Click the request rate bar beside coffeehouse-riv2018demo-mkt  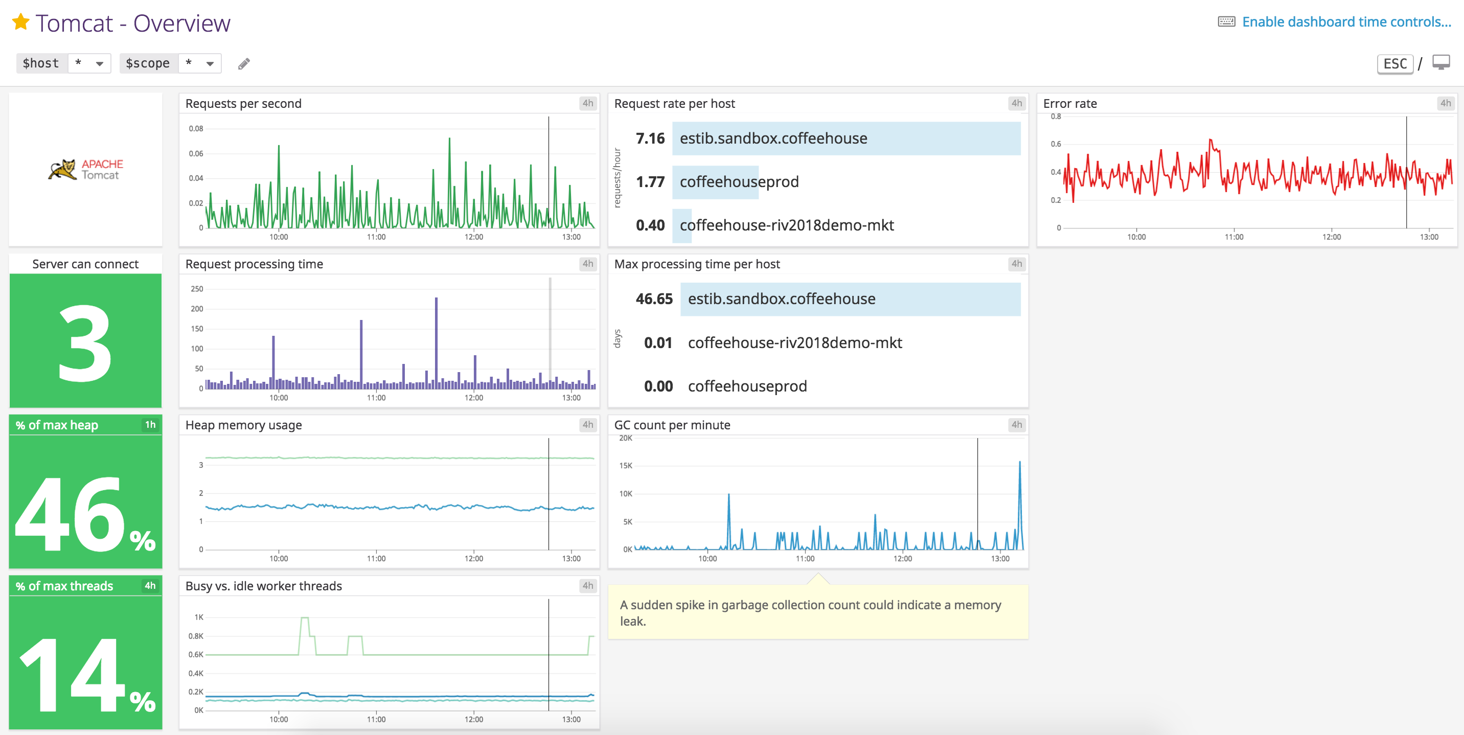coord(681,225)
